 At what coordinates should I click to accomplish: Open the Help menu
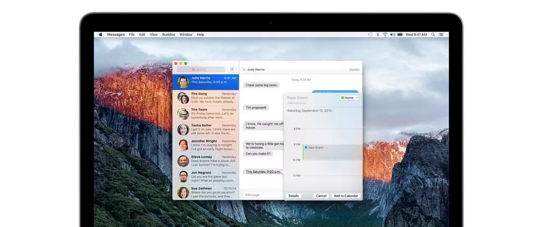coord(200,35)
